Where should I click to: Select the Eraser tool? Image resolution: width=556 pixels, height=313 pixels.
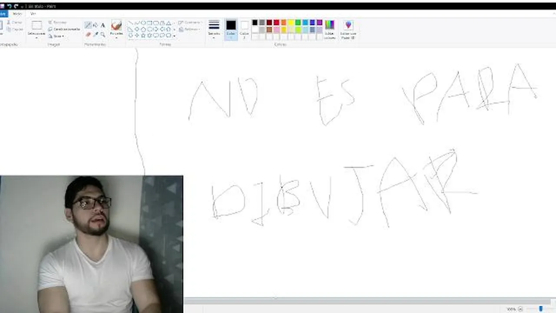[88, 34]
